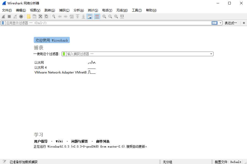Click the close capture file icon
247x164 pixels.
40,17
